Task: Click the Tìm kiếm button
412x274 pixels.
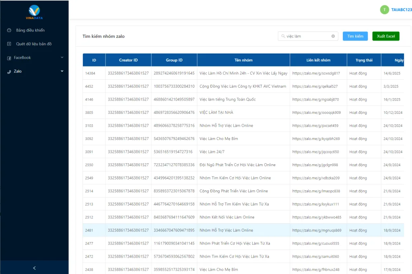Action: (x=355, y=36)
